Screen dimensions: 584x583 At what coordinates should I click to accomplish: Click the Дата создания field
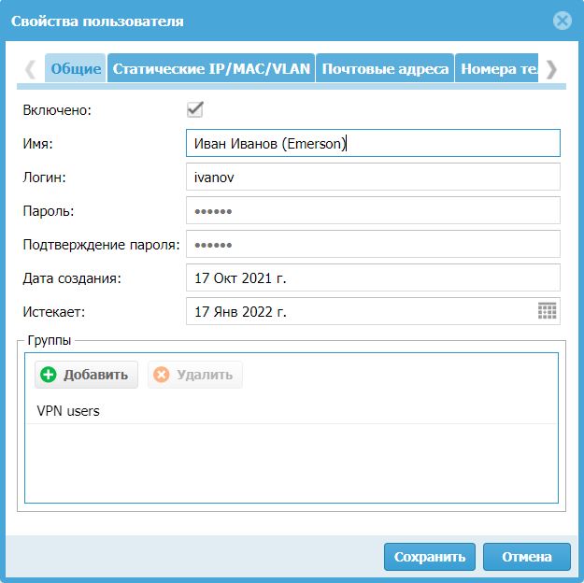[373, 277]
